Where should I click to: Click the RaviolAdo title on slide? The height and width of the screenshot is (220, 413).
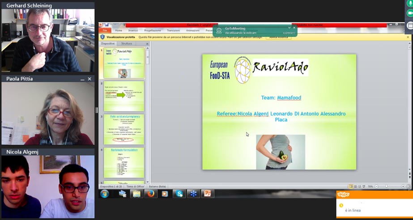280,68
